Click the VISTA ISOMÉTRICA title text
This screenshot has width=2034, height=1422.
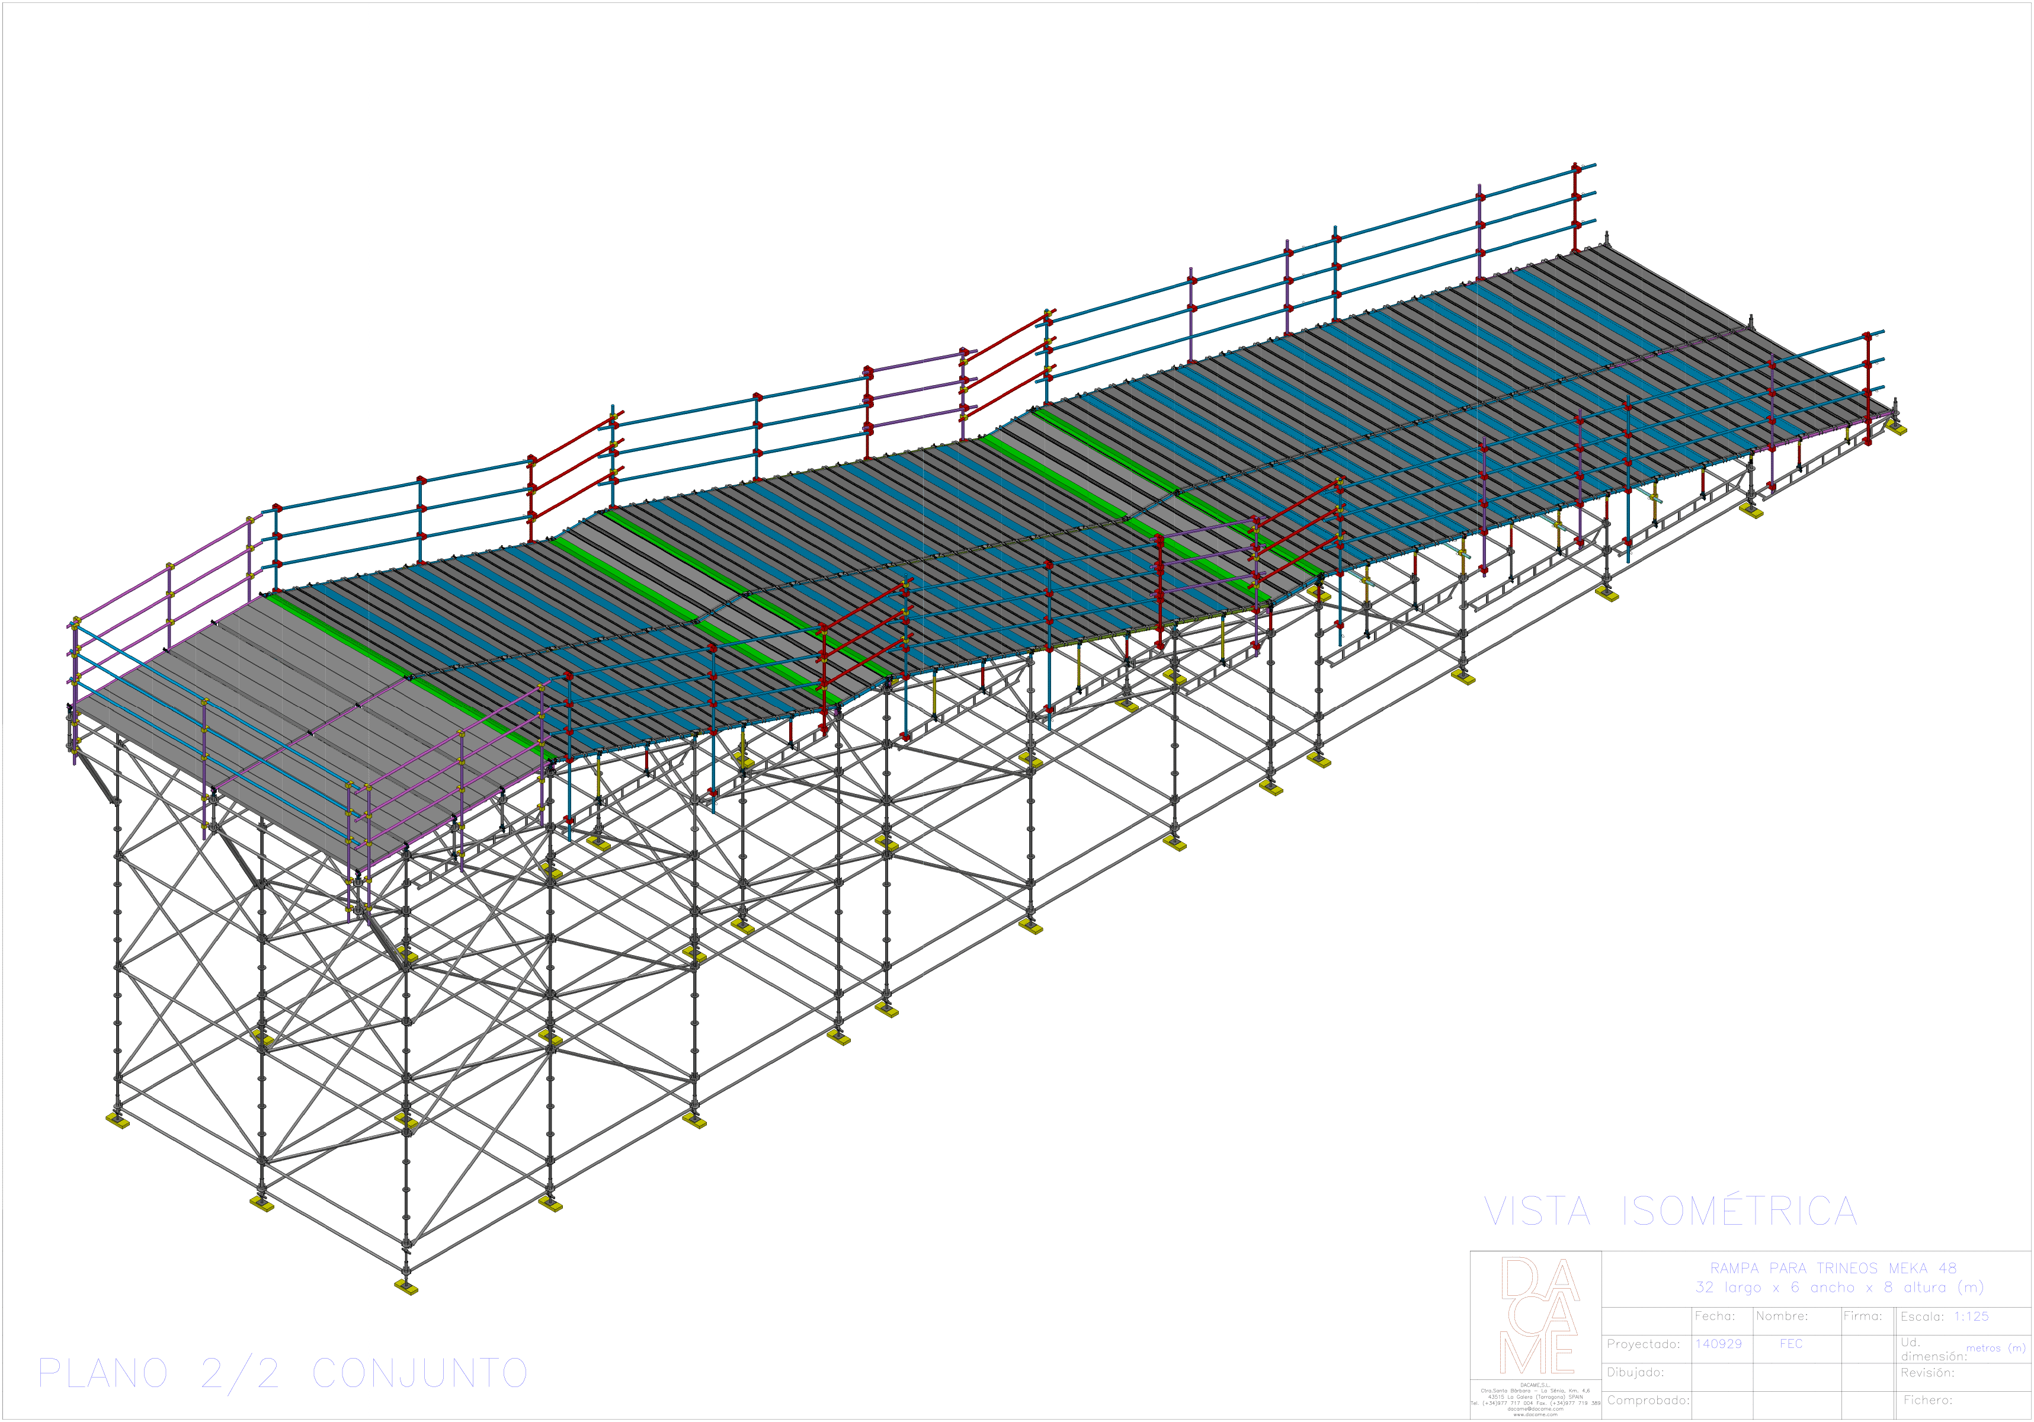(x=1670, y=1212)
